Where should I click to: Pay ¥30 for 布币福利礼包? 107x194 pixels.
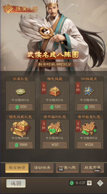pyautogui.click(x=55, y=145)
